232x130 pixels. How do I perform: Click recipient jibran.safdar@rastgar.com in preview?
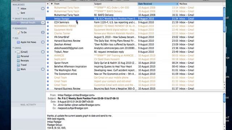pyautogui.click(x=86, y=105)
